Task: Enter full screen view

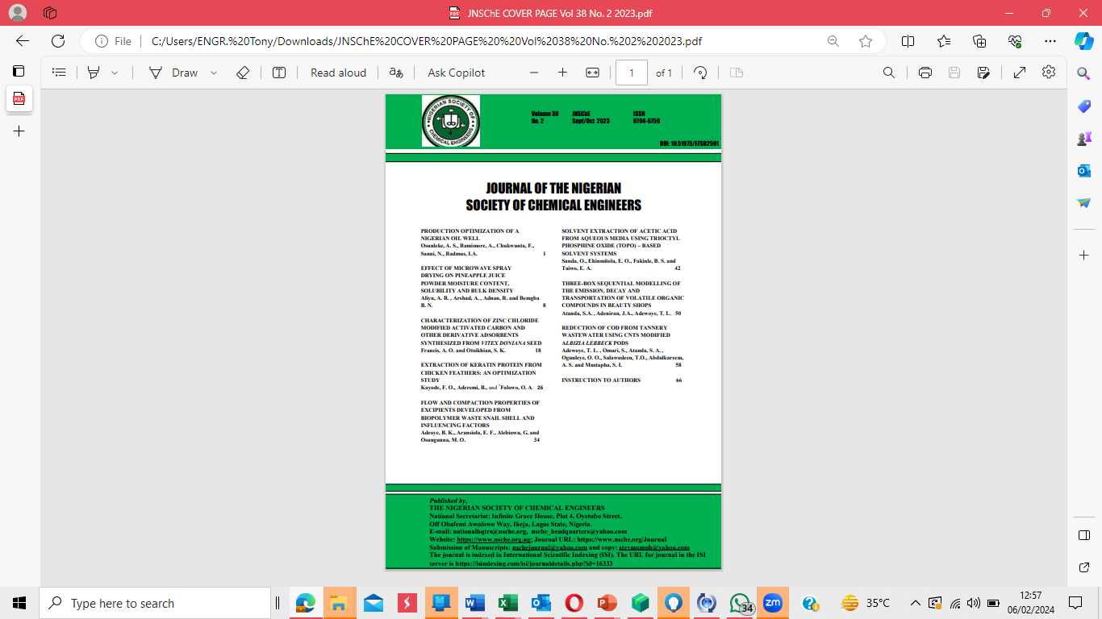Action: pyautogui.click(x=1020, y=73)
